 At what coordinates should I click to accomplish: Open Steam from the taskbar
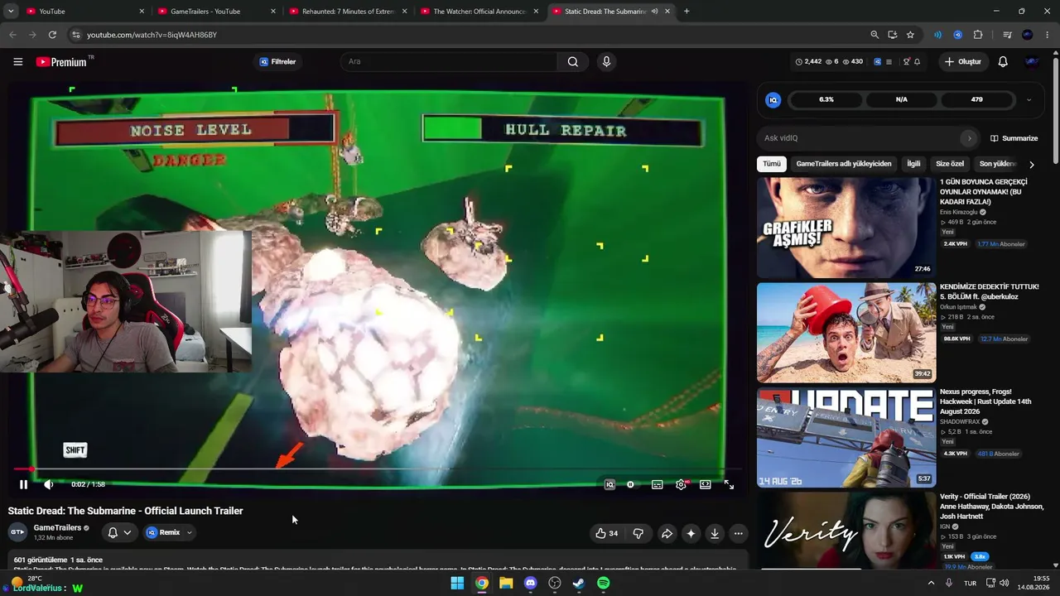tap(579, 583)
